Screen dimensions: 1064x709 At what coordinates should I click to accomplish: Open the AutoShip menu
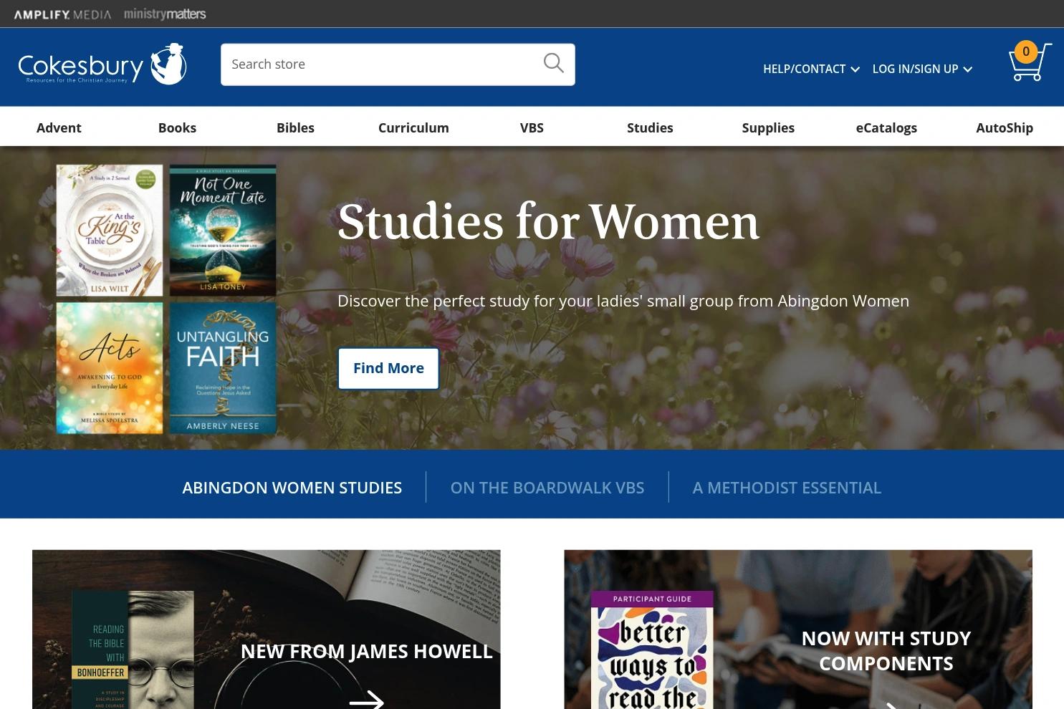(1005, 127)
